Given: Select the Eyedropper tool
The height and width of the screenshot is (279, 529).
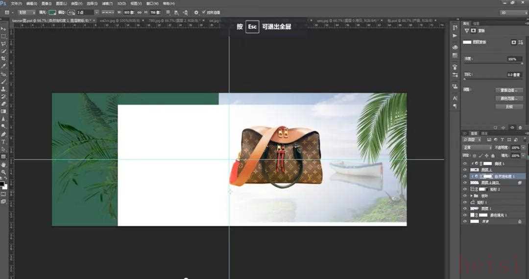Looking at the screenshot, I should [x=3, y=66].
